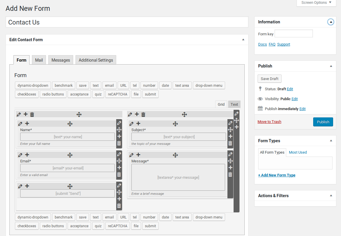Click the your-message textarea placeholder
The image size is (341, 236).
pos(178,177)
